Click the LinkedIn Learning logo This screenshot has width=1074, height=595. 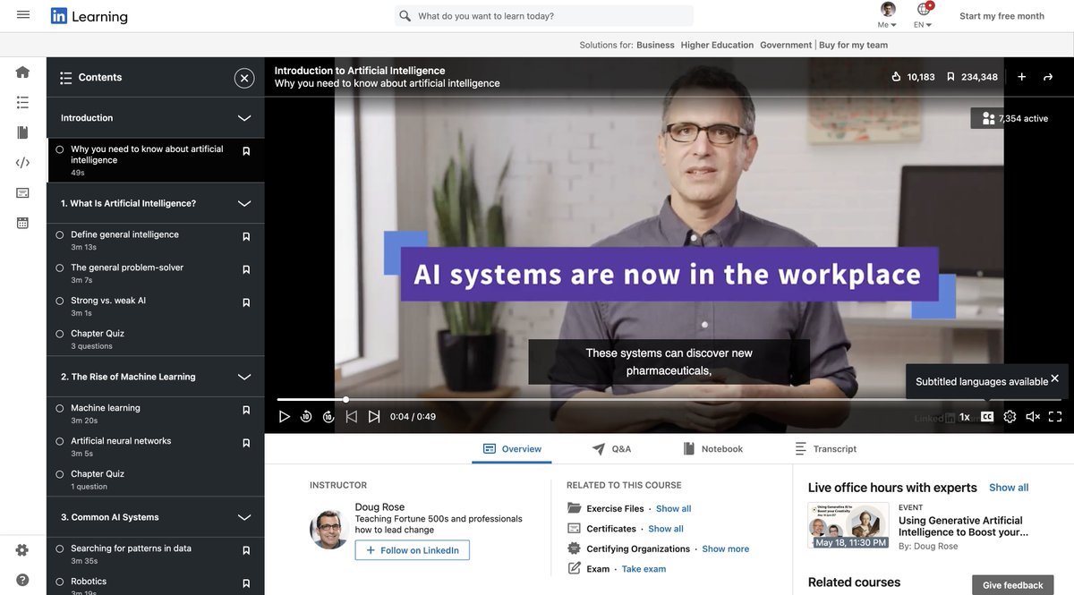(89, 16)
